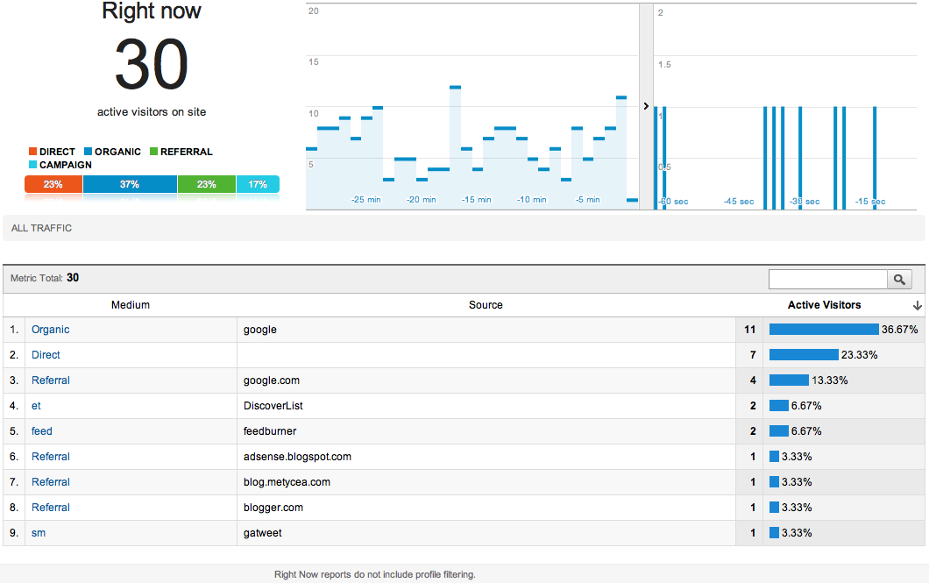Image resolution: width=929 pixels, height=583 pixels.
Task: Click the REFERRAL legend entry
Action: tap(180, 152)
